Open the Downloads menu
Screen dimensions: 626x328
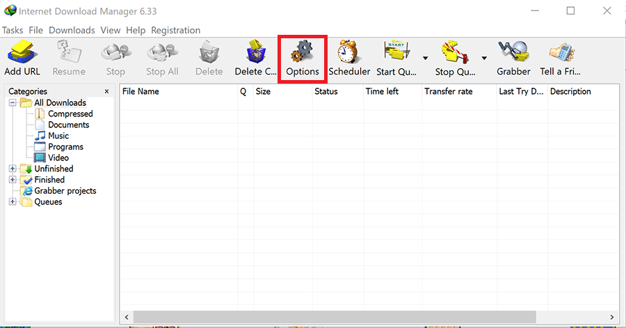click(72, 31)
